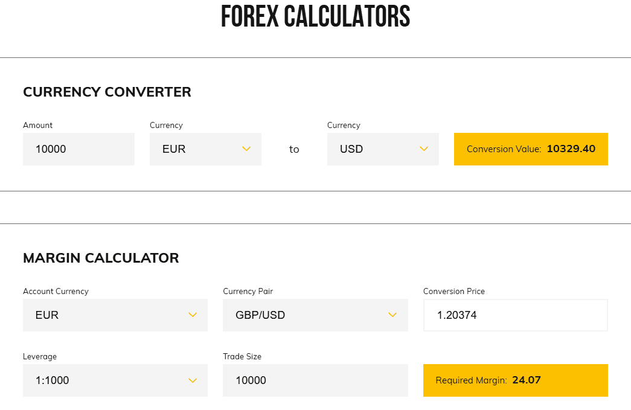Click into the Trade Size input
This screenshot has width=631, height=410.
tap(315, 380)
